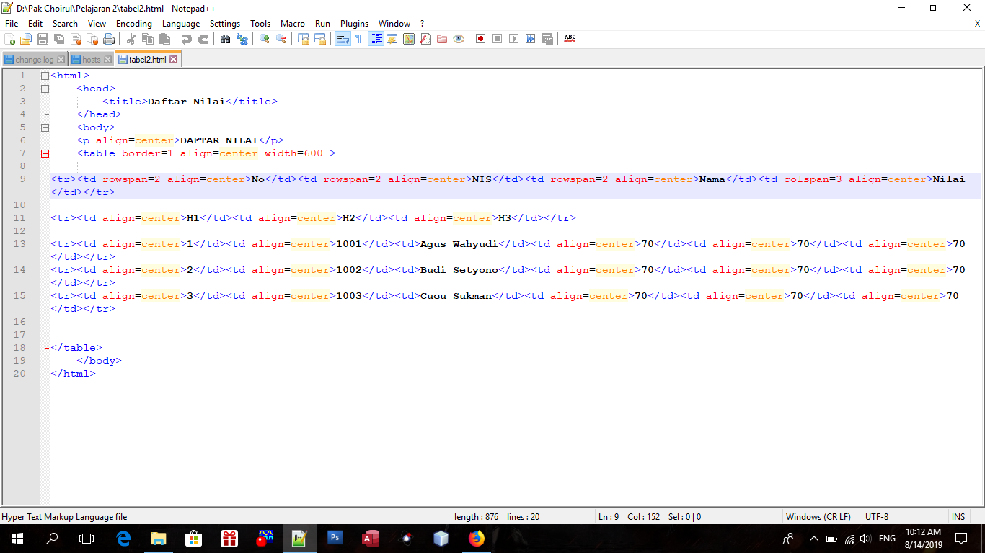Collapse the html tag fold on line 1
The image size is (985, 553).
(45, 76)
